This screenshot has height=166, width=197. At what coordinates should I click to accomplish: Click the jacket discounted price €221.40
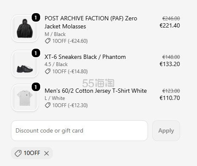point(170,25)
